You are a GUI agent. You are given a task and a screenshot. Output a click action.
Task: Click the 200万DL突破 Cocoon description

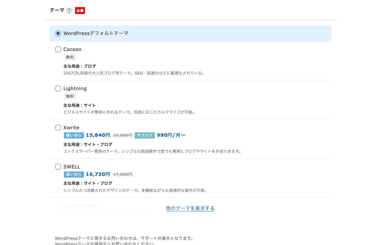pyautogui.click(x=134, y=73)
